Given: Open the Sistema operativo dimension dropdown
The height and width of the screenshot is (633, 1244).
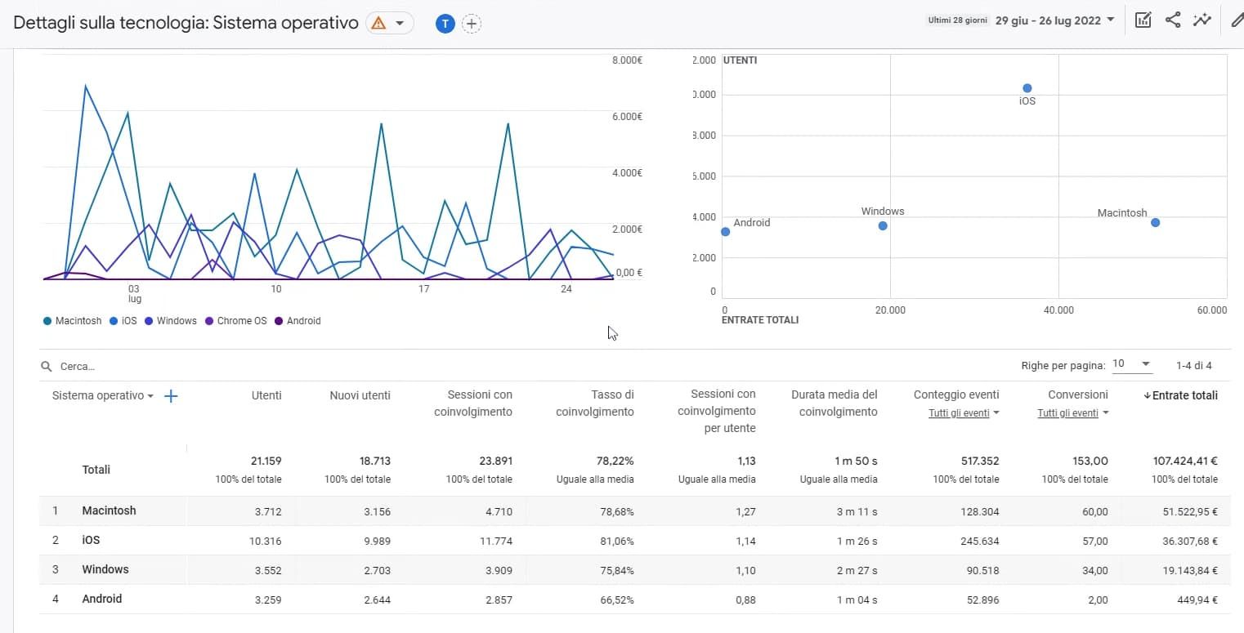Looking at the screenshot, I should [103, 395].
